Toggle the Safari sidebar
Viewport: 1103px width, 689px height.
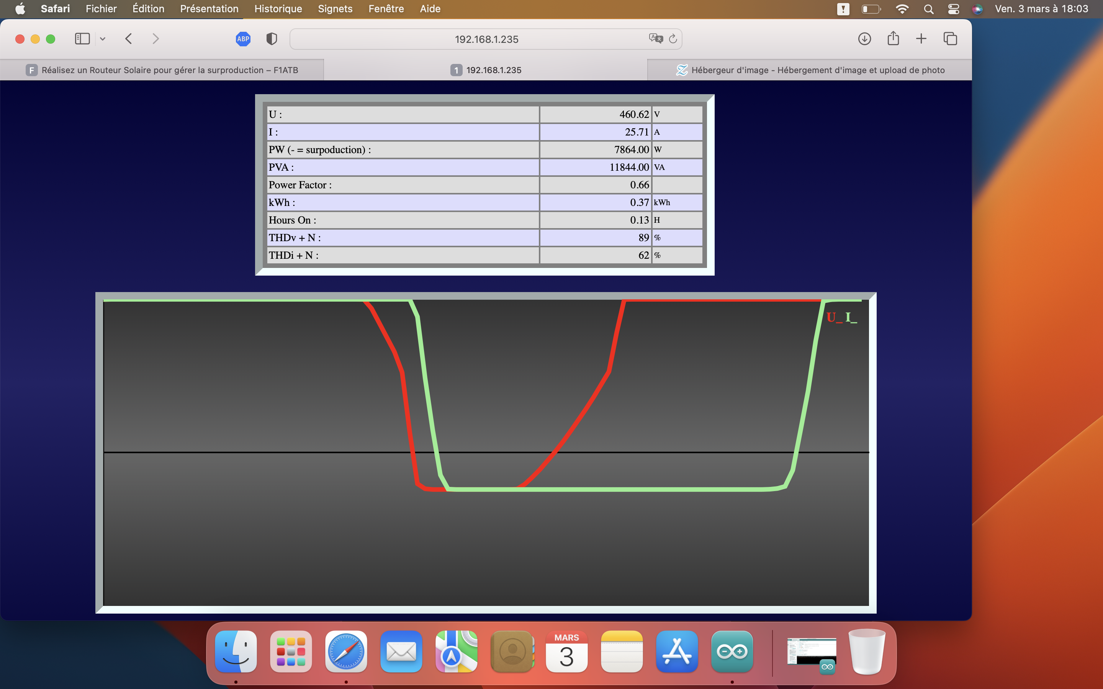(x=82, y=39)
